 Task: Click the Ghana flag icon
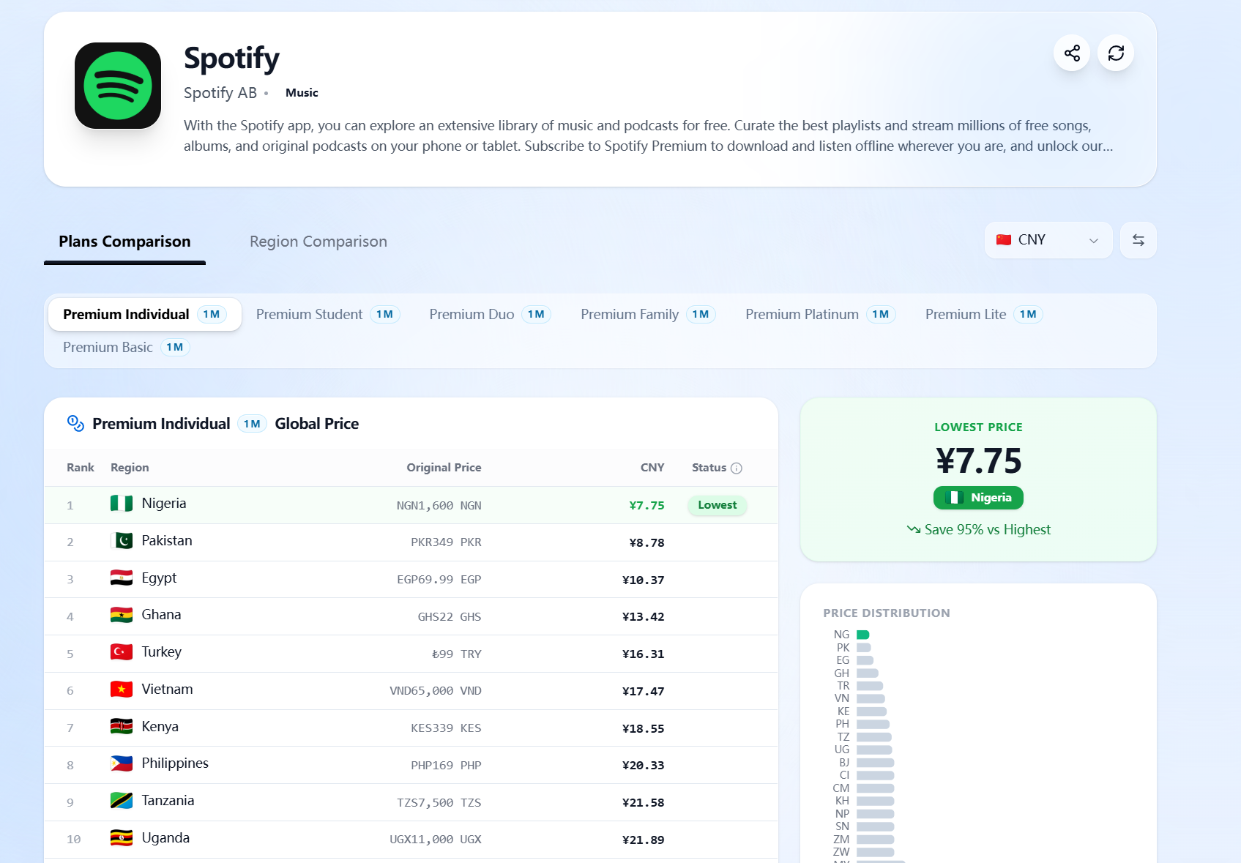point(122,615)
